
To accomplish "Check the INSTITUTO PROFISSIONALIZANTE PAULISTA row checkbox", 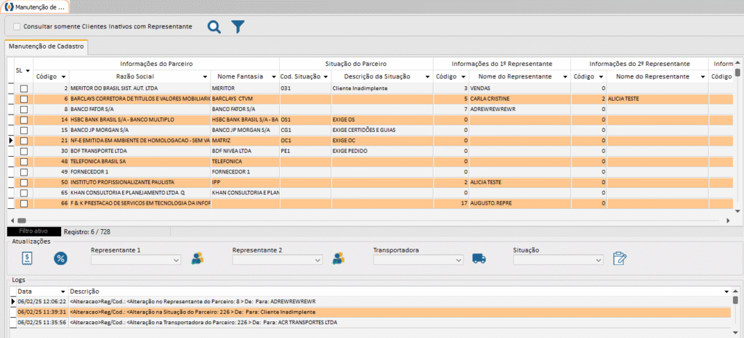I will coord(24,182).
